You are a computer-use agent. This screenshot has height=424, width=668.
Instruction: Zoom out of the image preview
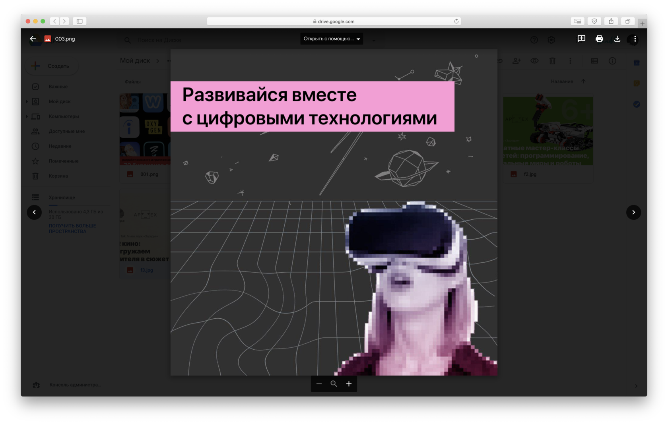tap(319, 384)
